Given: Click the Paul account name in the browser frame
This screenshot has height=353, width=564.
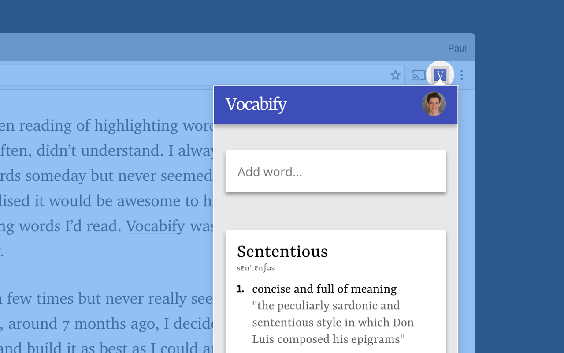Looking at the screenshot, I should (x=457, y=48).
